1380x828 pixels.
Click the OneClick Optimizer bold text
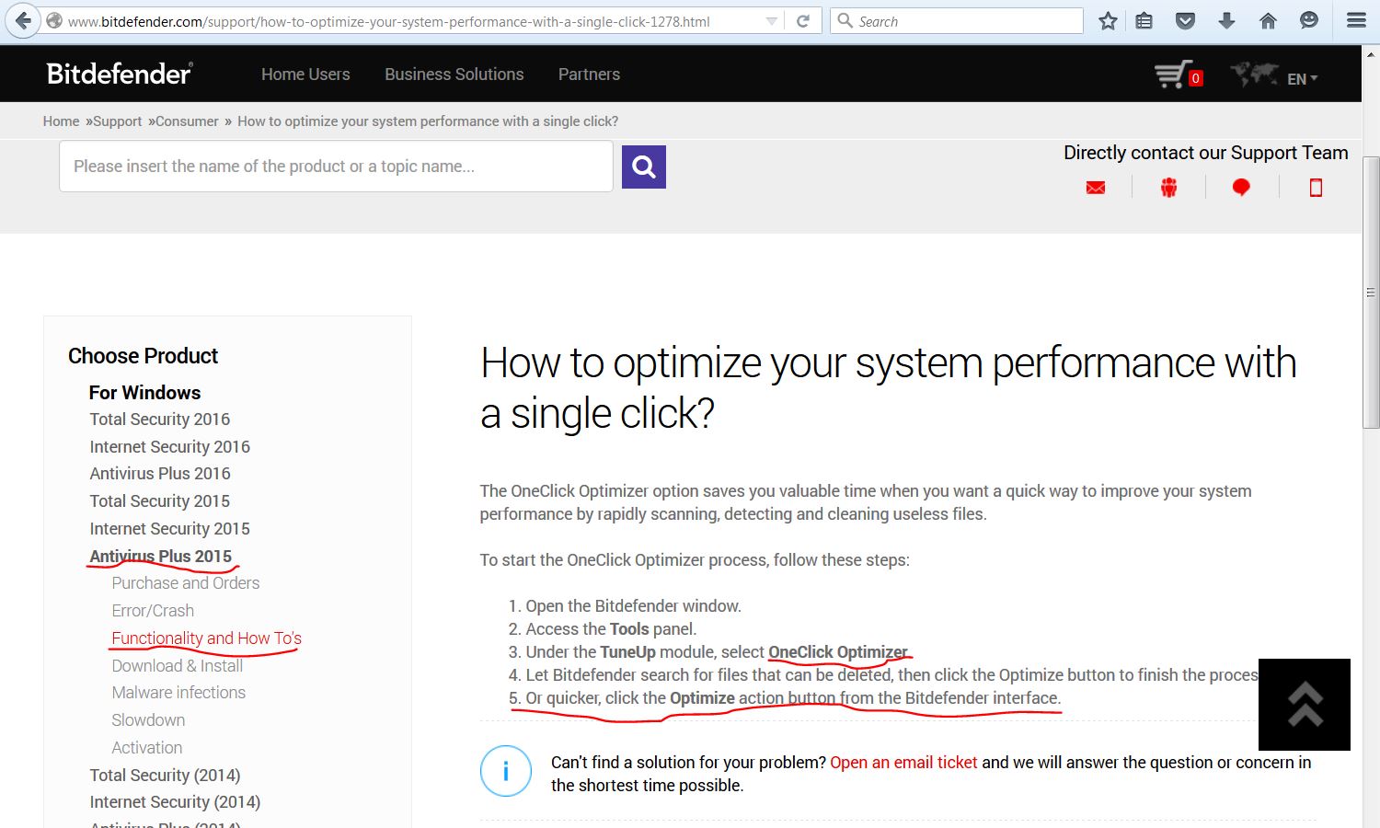pos(838,652)
